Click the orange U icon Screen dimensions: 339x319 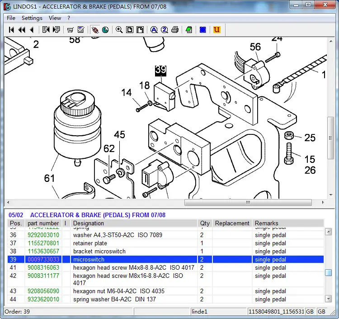coord(217,30)
